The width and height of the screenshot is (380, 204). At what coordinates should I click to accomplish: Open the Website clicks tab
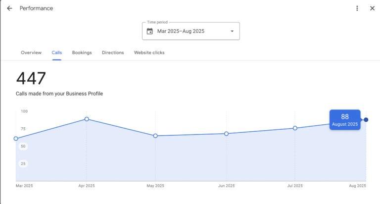pos(149,52)
